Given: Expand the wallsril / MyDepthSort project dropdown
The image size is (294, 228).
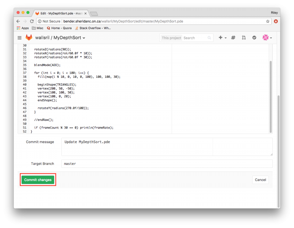Looking at the screenshot, I should pos(60,38).
